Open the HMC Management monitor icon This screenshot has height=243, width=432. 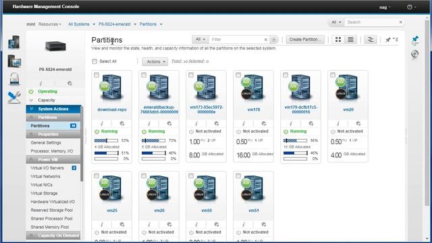click(x=14, y=61)
